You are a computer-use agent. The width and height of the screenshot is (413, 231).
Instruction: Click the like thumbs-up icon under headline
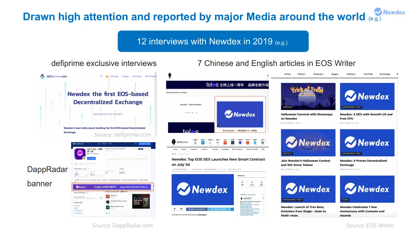click(229, 169)
